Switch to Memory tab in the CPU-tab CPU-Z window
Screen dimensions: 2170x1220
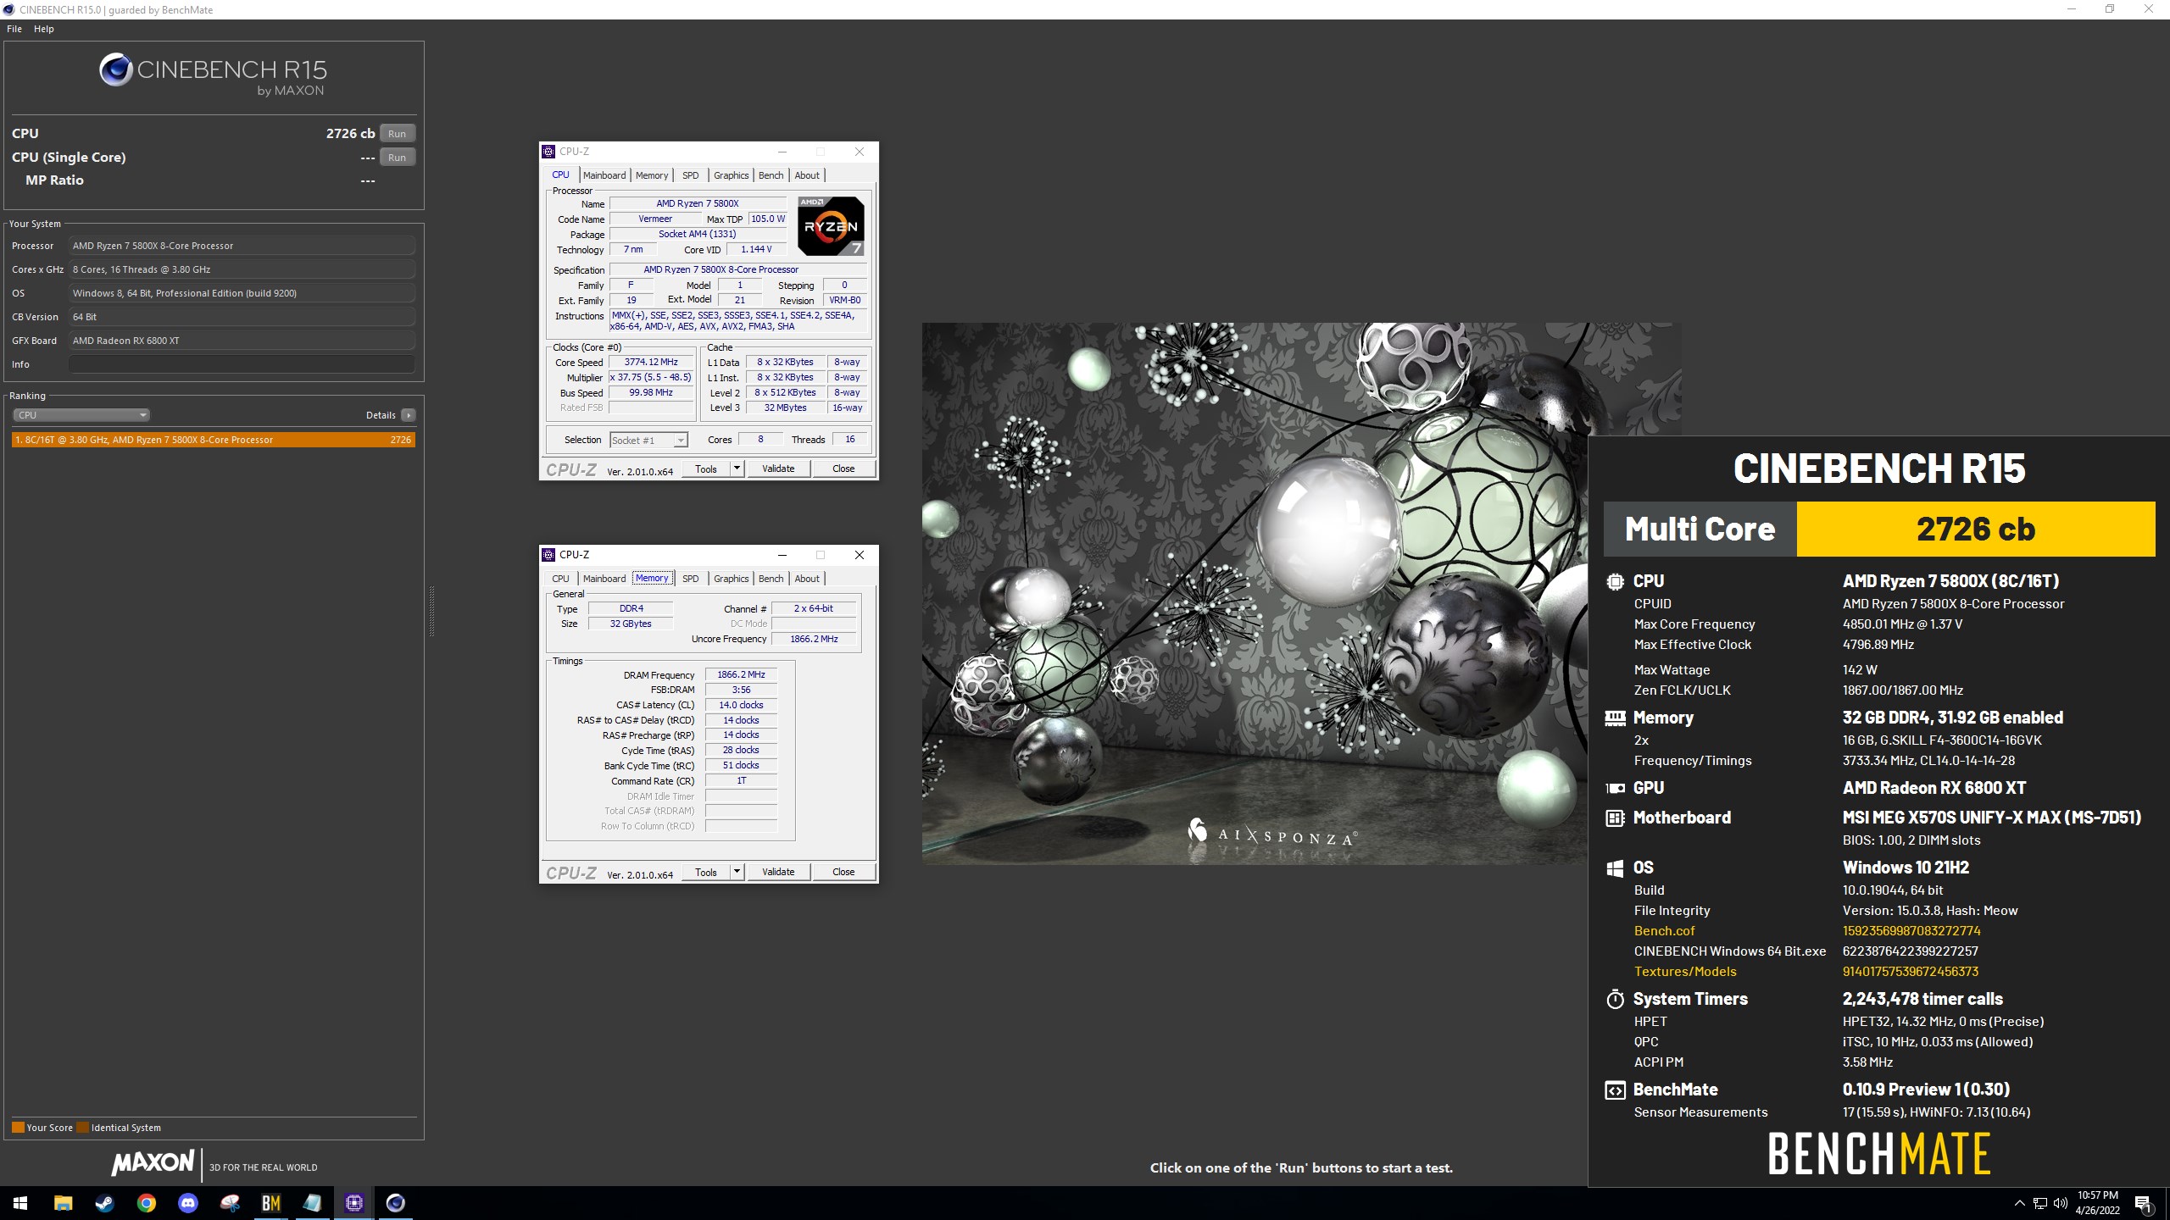pos(652,175)
